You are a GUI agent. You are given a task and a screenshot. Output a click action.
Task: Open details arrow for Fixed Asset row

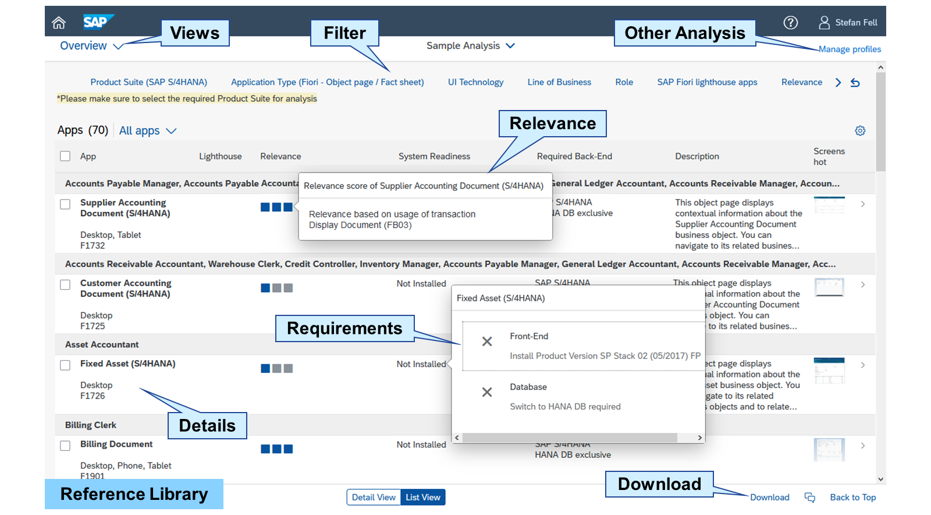(863, 365)
